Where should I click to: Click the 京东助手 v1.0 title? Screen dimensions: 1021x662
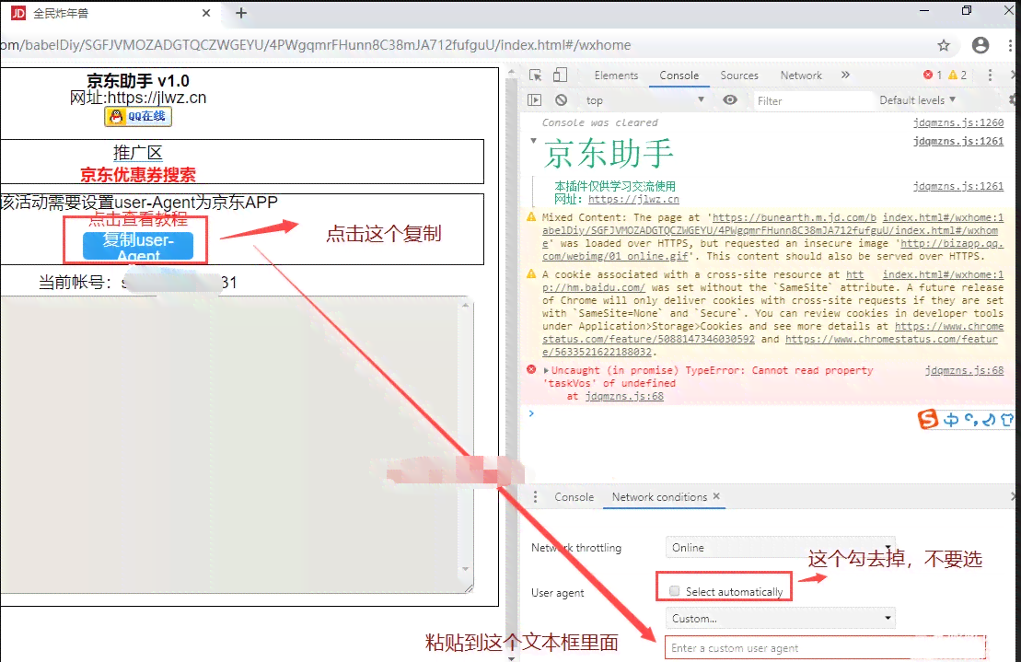(x=138, y=81)
